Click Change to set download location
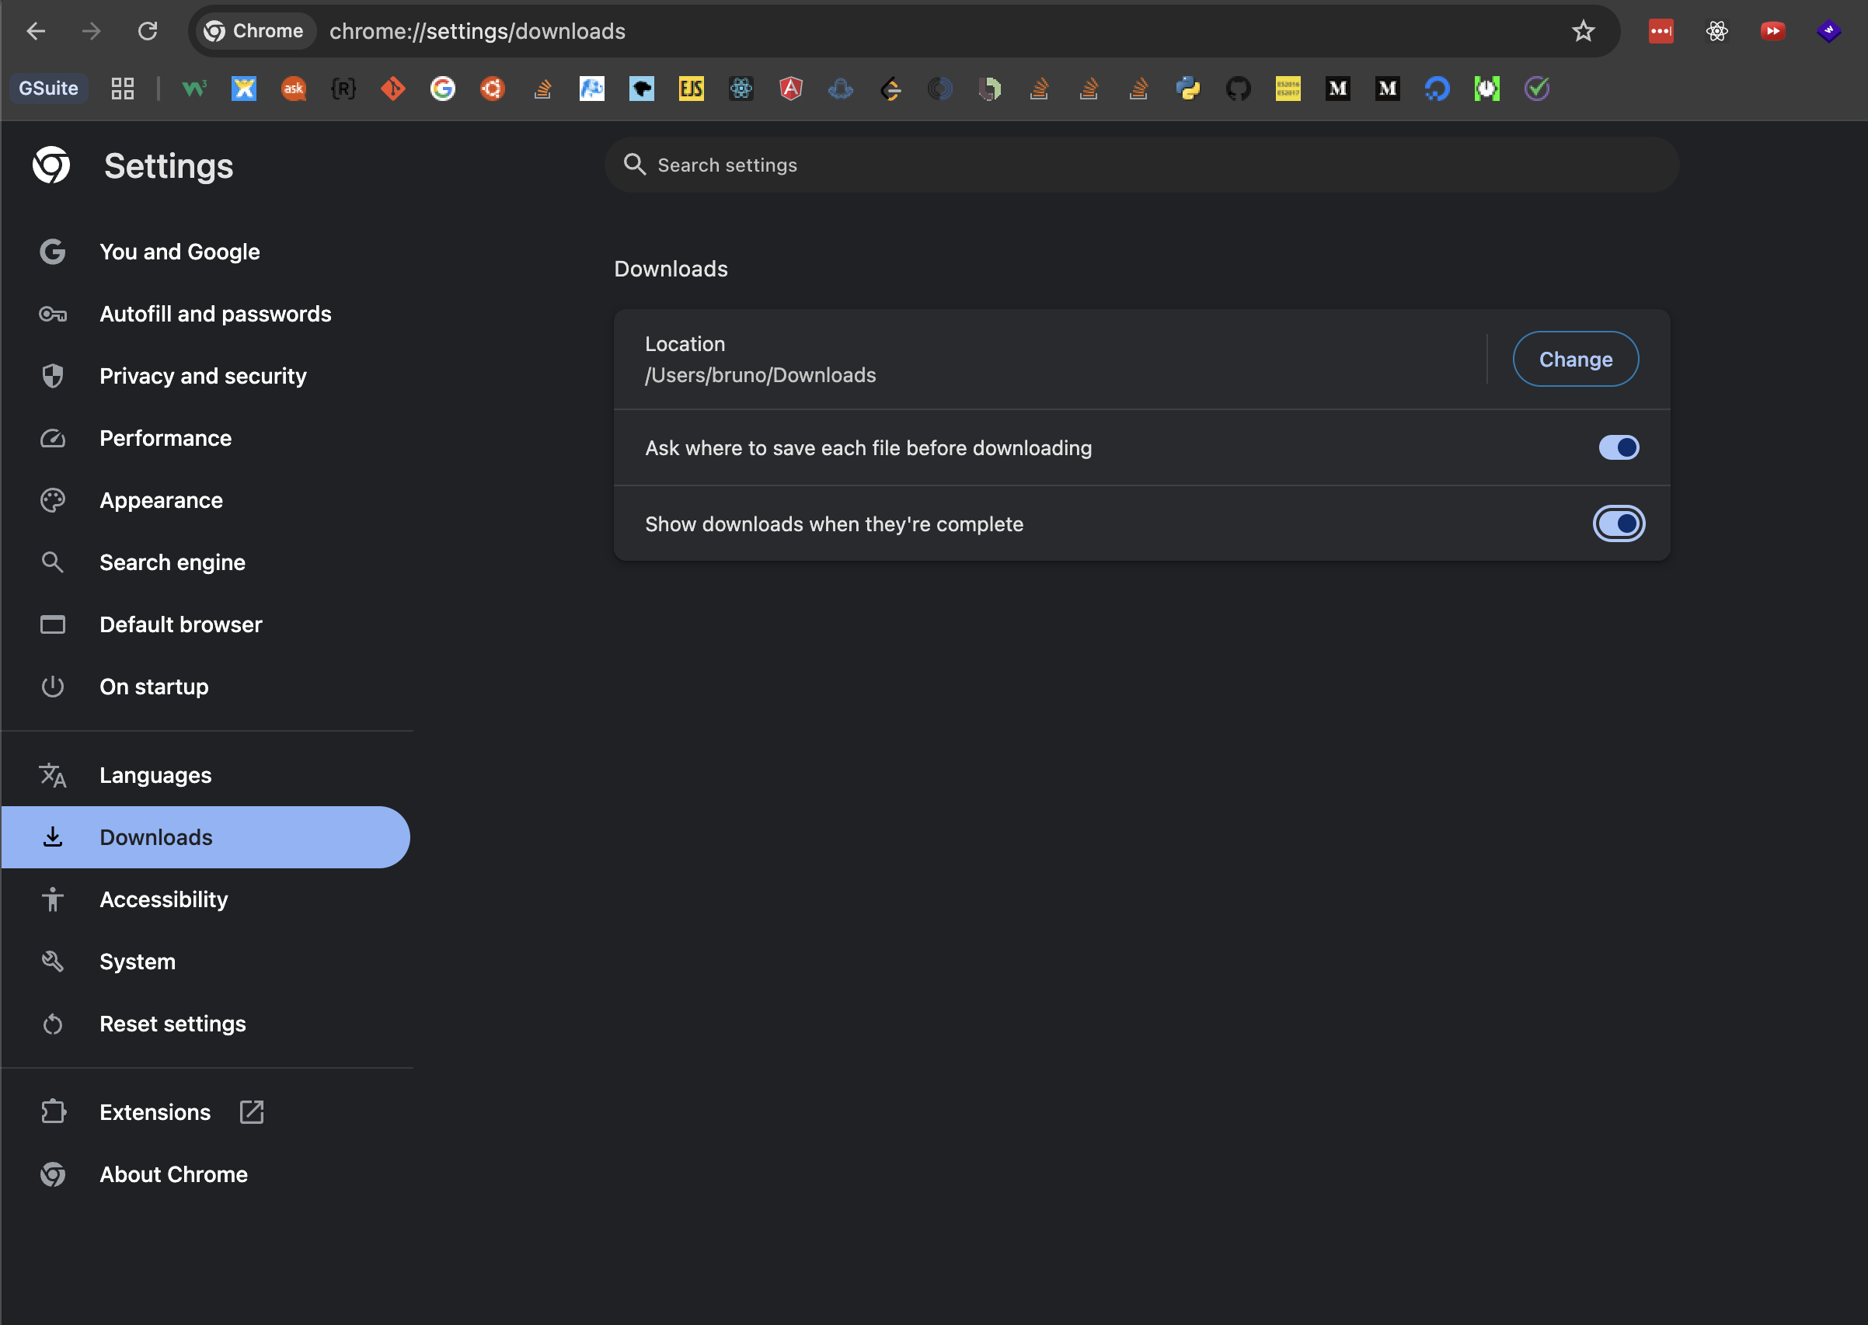 (x=1575, y=359)
